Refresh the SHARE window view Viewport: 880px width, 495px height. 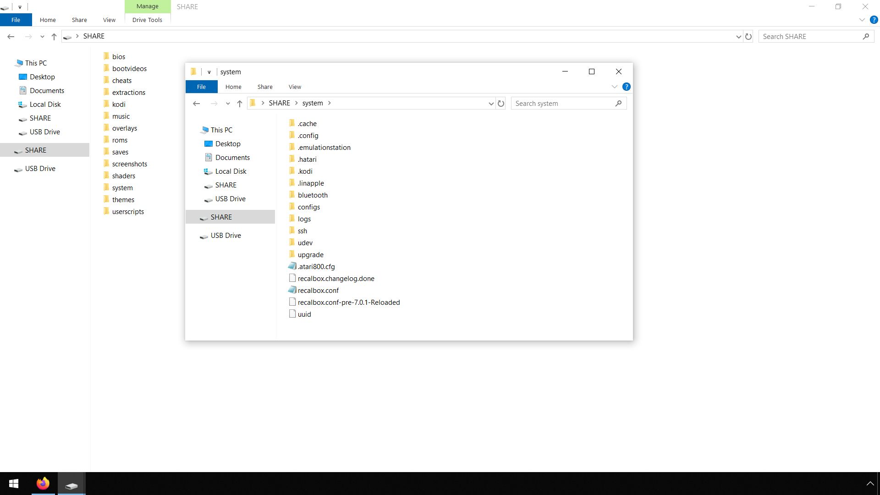tap(748, 37)
